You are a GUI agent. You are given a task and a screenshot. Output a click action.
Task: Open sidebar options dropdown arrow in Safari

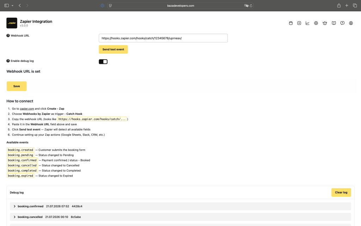12,6
